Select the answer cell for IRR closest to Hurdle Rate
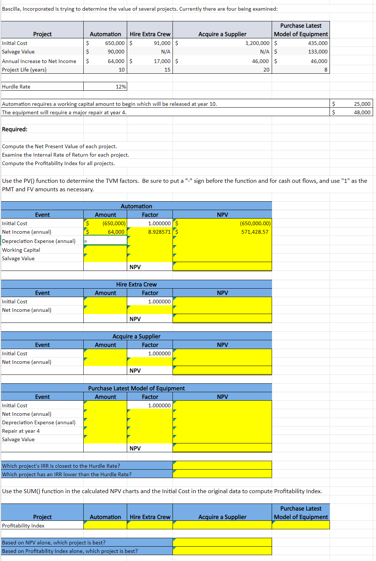The height and width of the screenshot is (561, 376). point(222,466)
